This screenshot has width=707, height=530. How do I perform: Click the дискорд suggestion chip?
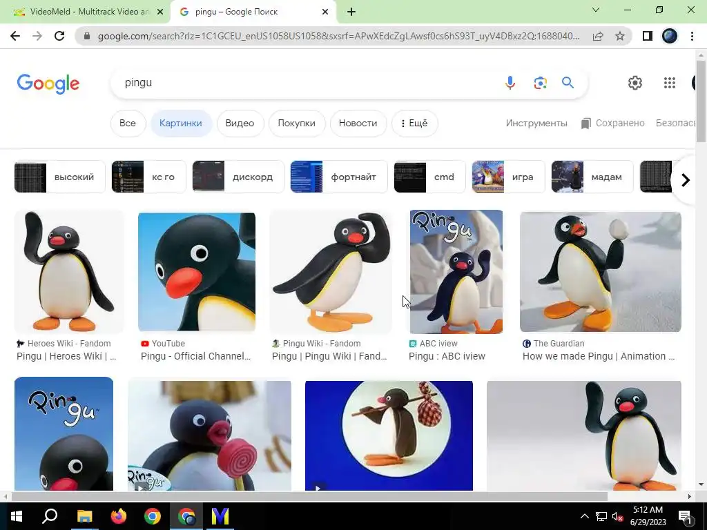click(x=238, y=177)
